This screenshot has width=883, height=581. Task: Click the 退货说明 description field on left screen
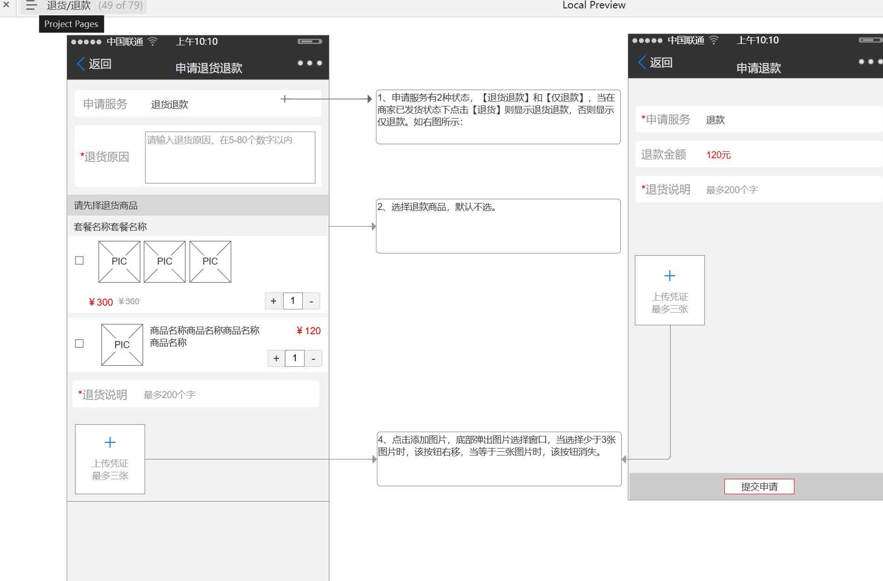[196, 394]
